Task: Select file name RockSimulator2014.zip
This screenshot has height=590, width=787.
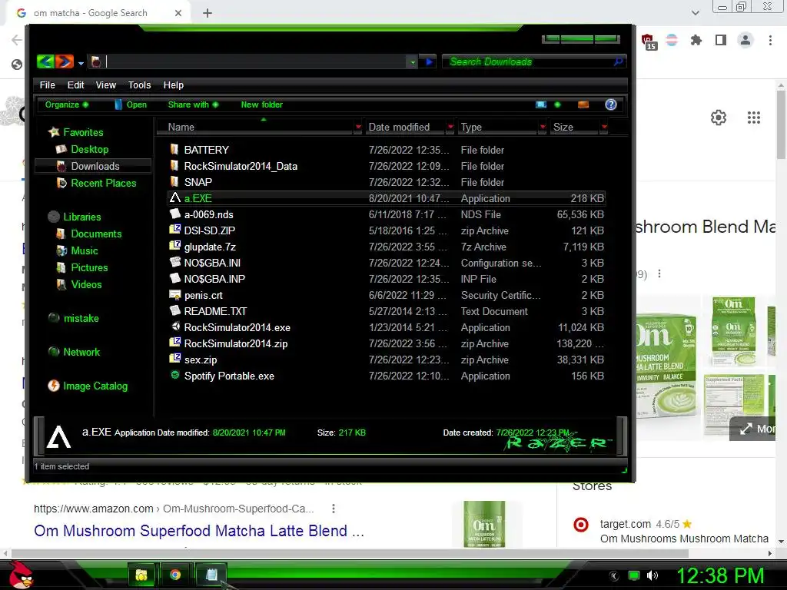Action: pyautogui.click(x=236, y=343)
